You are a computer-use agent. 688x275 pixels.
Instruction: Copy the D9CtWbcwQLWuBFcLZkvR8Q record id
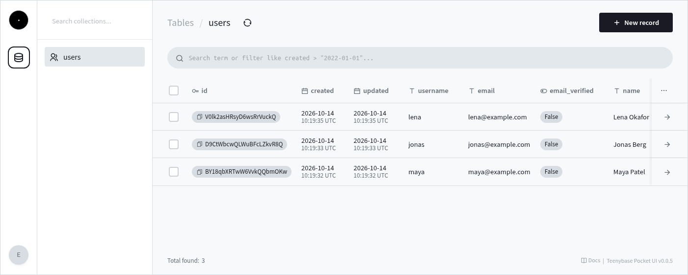tap(200, 144)
